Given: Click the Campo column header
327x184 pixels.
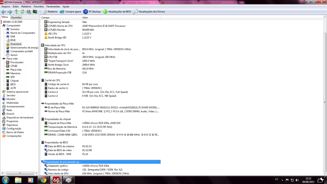Looking at the screenshot, I should click(61, 17).
